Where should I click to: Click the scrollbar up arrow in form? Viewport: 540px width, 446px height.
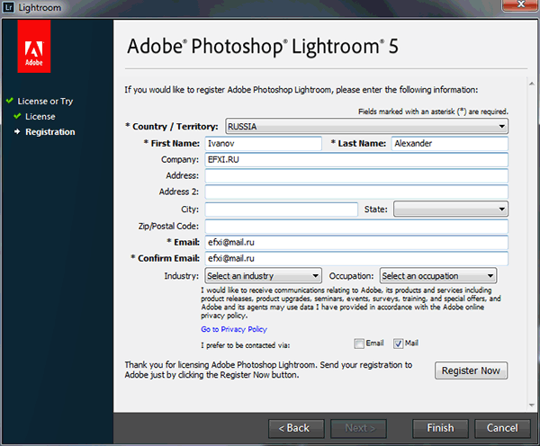[532, 84]
